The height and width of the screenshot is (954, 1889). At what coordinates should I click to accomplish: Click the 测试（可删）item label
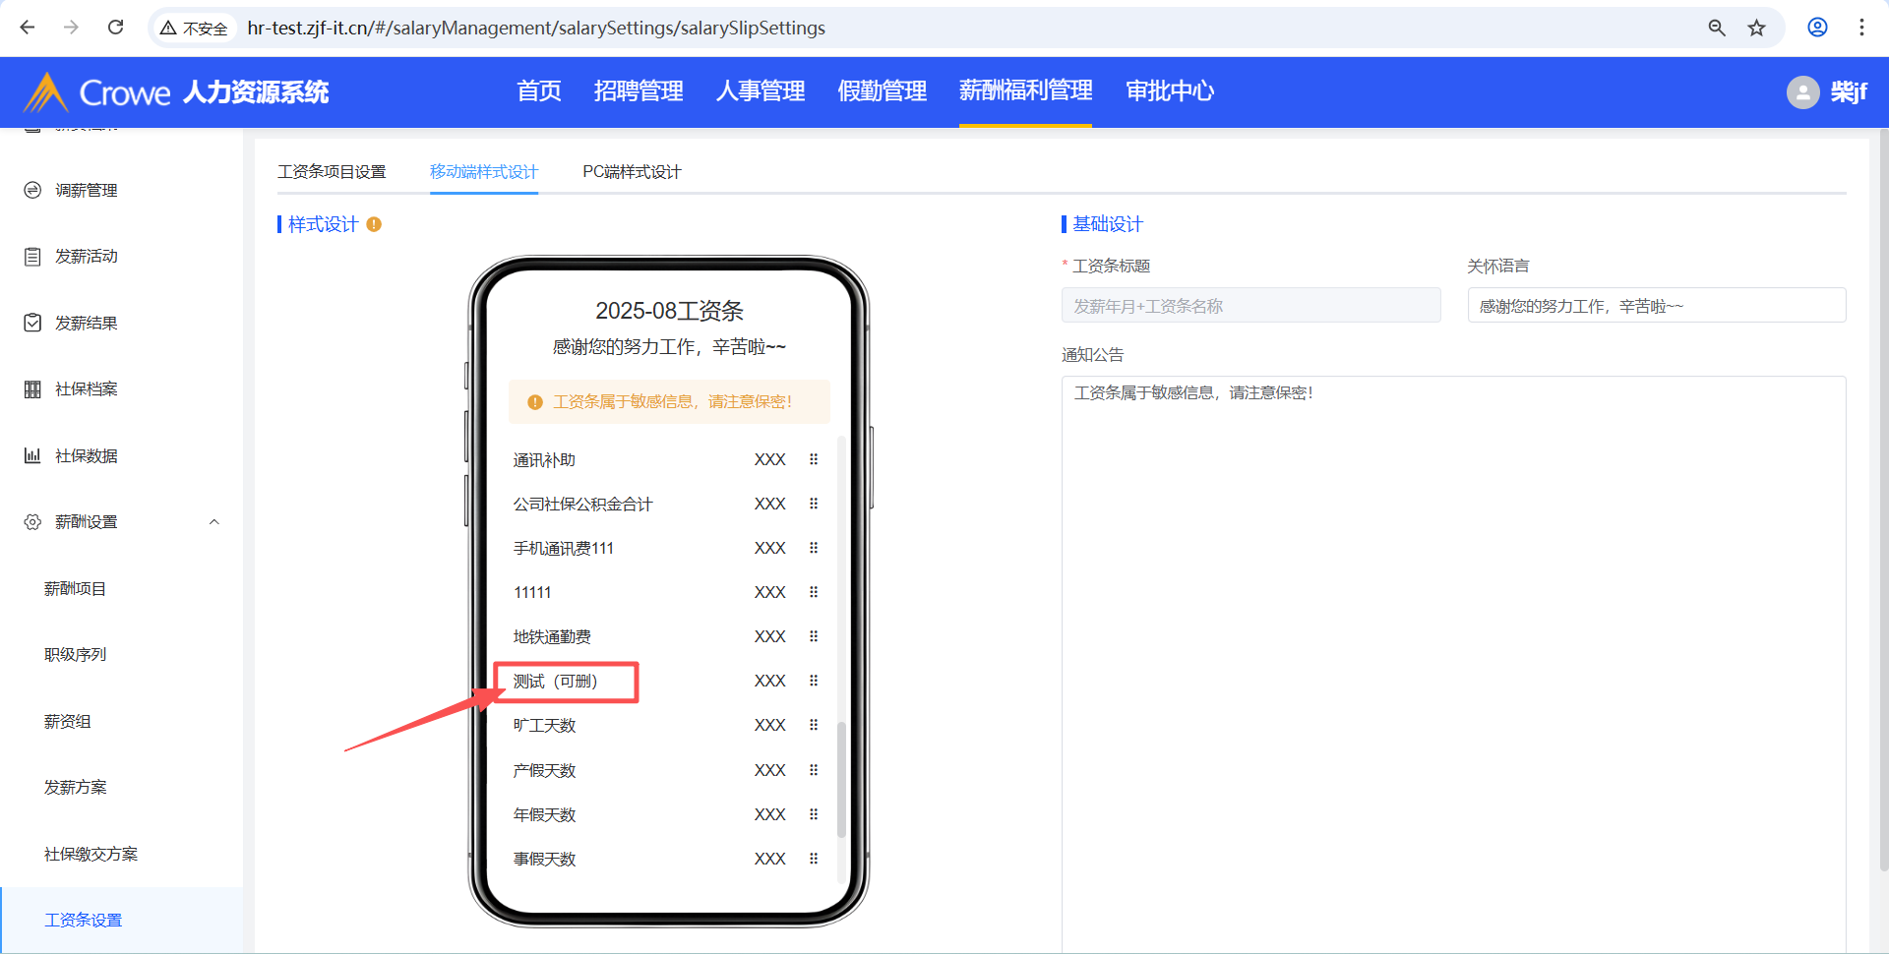pyautogui.click(x=555, y=682)
